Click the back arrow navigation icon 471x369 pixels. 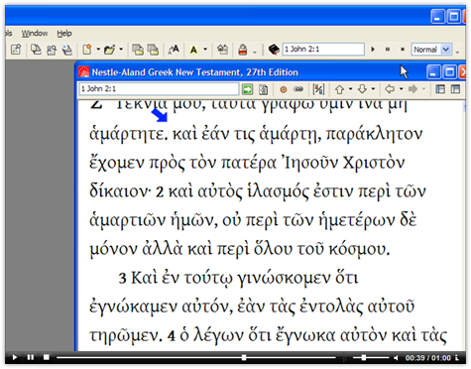[390, 89]
